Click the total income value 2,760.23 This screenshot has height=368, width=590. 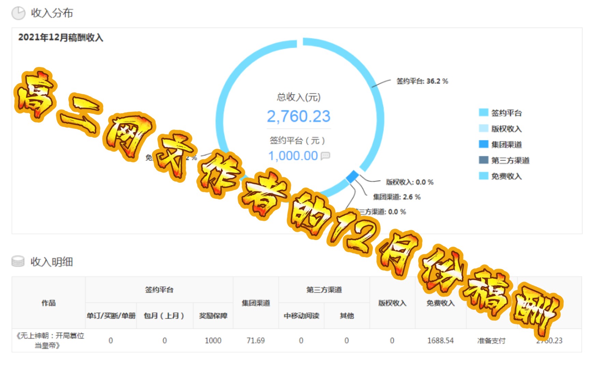(x=298, y=116)
